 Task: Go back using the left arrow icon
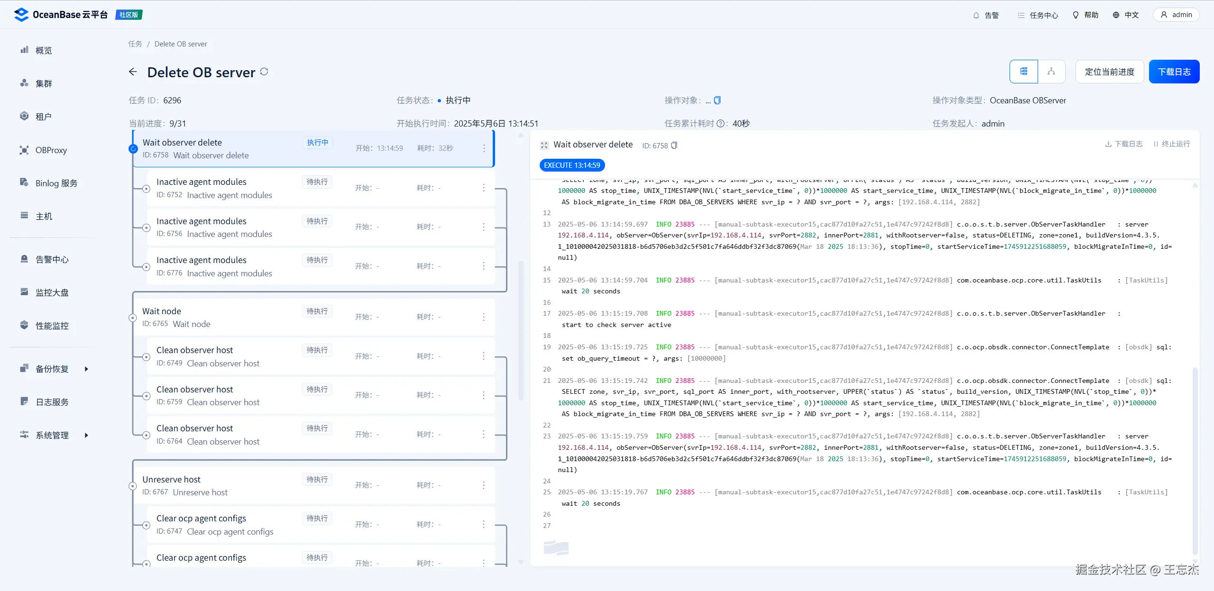tap(133, 72)
